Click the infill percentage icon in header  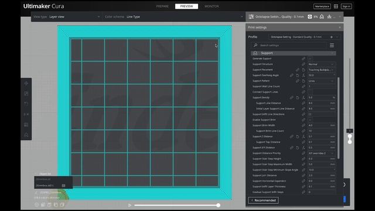(310, 17)
